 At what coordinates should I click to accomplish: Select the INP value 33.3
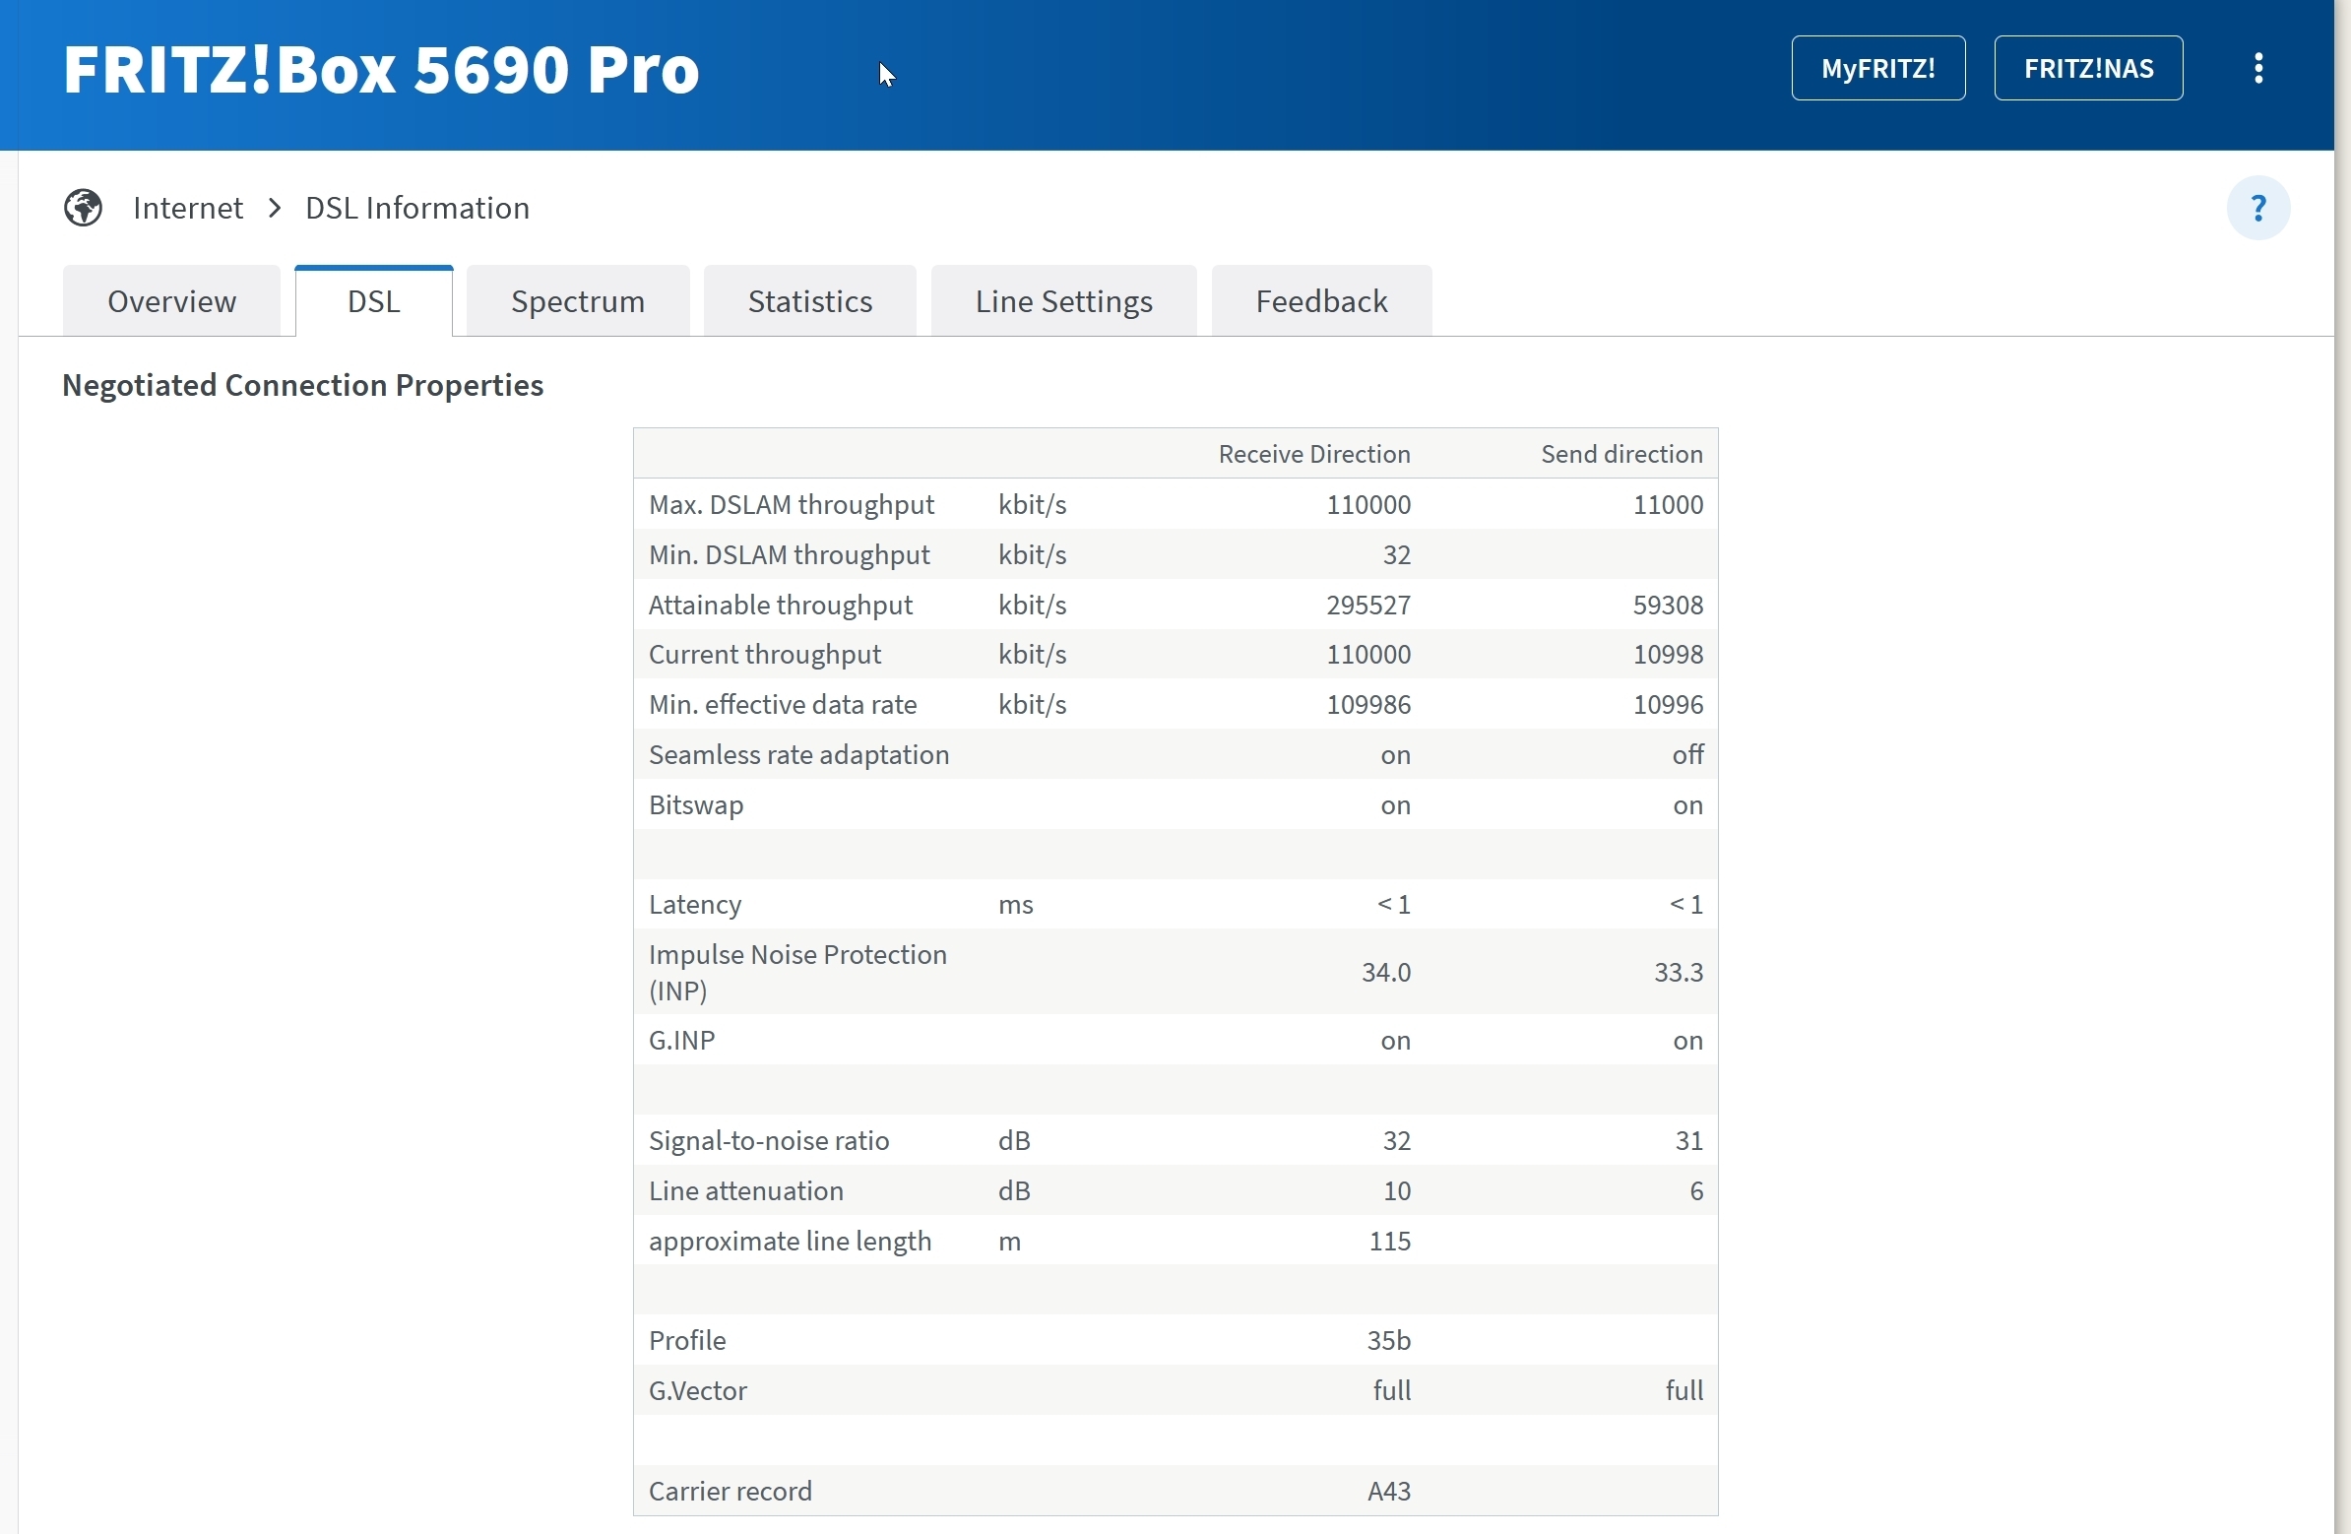click(x=1679, y=973)
